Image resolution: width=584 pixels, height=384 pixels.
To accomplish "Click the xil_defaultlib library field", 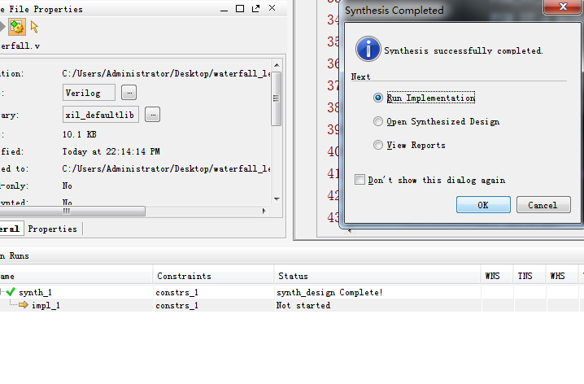I will pos(101,115).
